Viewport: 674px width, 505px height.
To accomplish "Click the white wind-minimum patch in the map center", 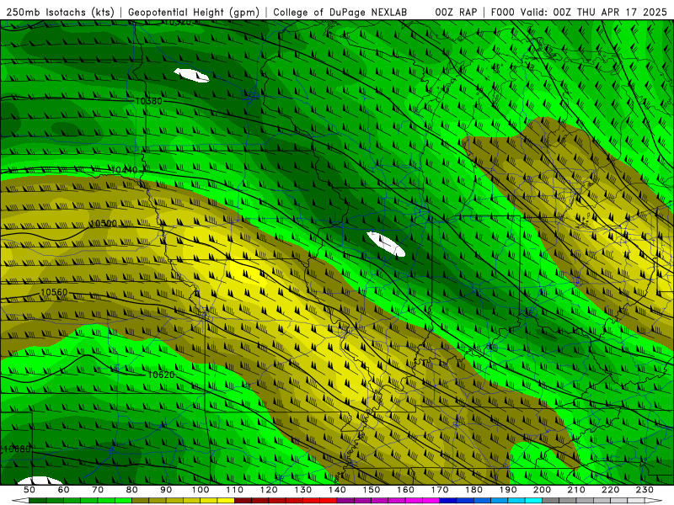I will 386,244.
